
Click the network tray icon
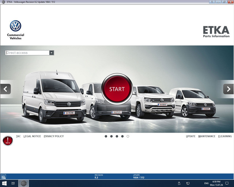[x=188, y=183]
